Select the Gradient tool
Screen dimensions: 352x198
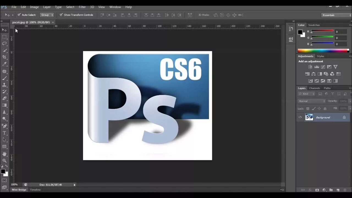point(4,105)
